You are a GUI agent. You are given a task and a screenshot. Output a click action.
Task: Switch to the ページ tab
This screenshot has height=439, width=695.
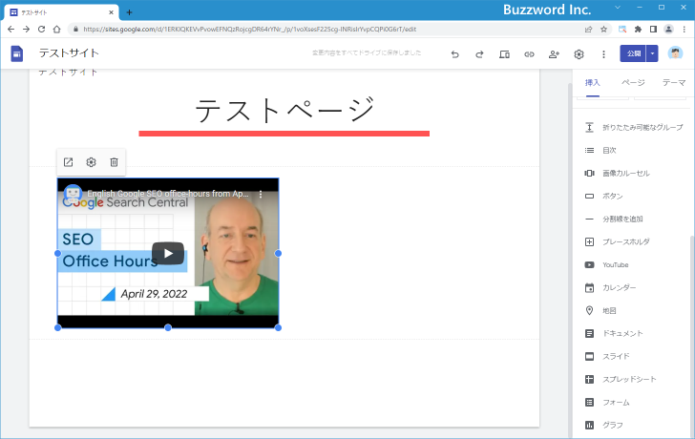click(x=633, y=83)
